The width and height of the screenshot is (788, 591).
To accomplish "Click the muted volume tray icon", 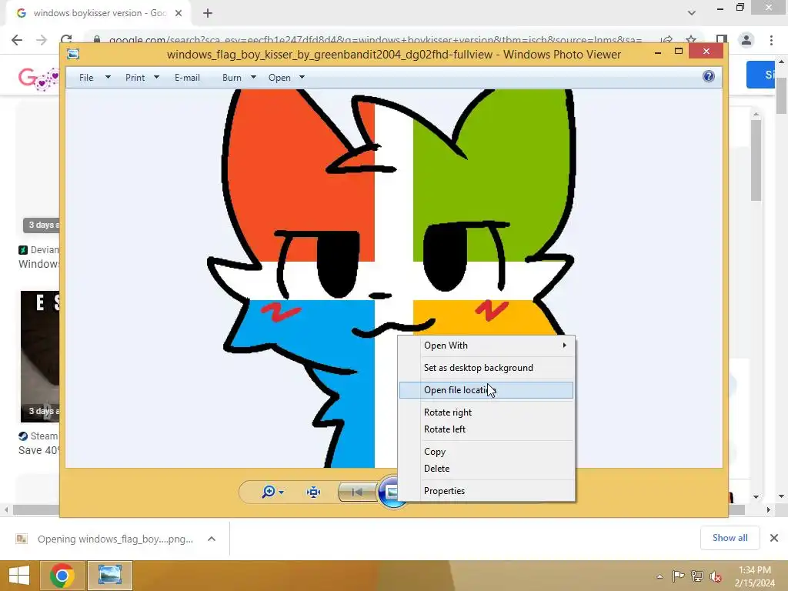I will (716, 576).
